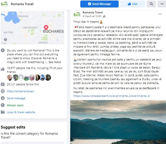Expand the description with See more
Viewport: 166px width, 144px height.
pyautogui.click(x=55, y=62)
